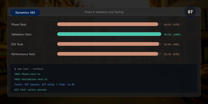Select the Performance Tests label
Image resolution: width=208 pixels, height=104 pixels.
tap(23, 54)
